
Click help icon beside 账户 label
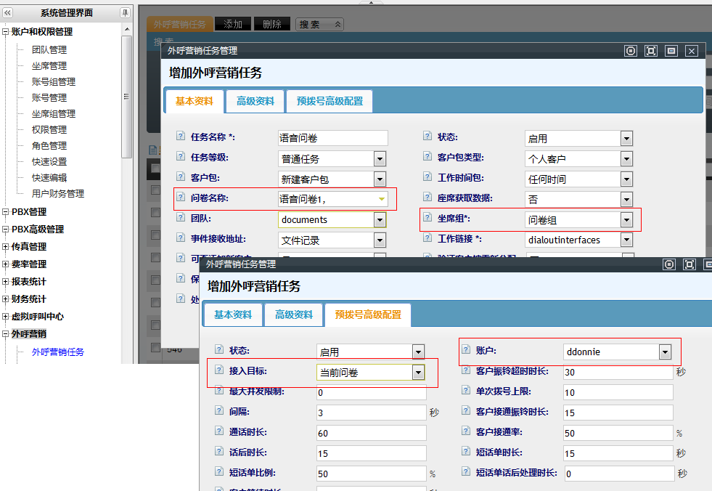pyautogui.click(x=465, y=351)
